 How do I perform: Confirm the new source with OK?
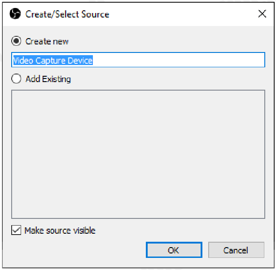[174, 250]
